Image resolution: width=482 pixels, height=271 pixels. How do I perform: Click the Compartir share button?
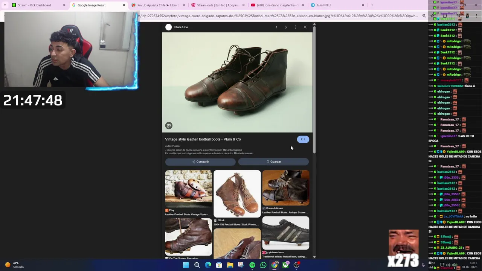[x=200, y=162]
